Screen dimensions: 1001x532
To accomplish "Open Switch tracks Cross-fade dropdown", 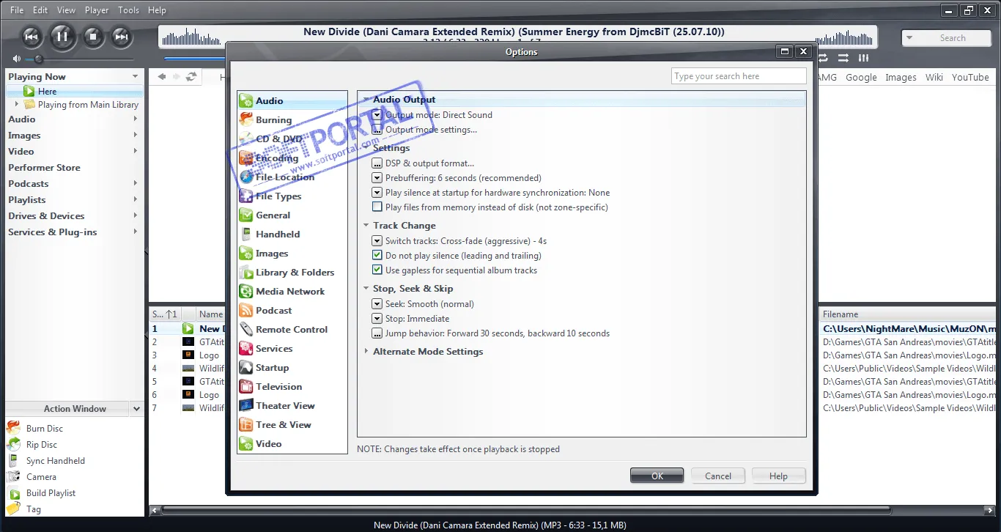I will 377,241.
